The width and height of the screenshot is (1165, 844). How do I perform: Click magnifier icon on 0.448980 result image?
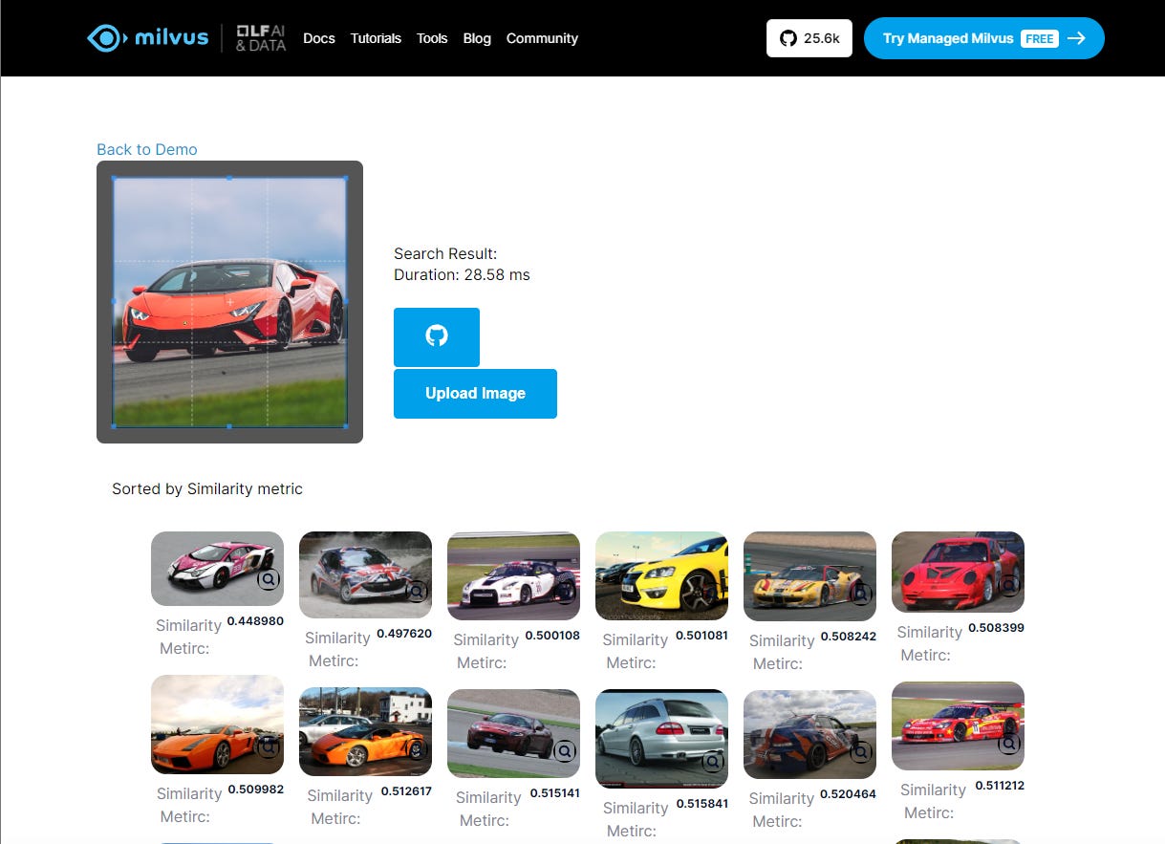[269, 579]
